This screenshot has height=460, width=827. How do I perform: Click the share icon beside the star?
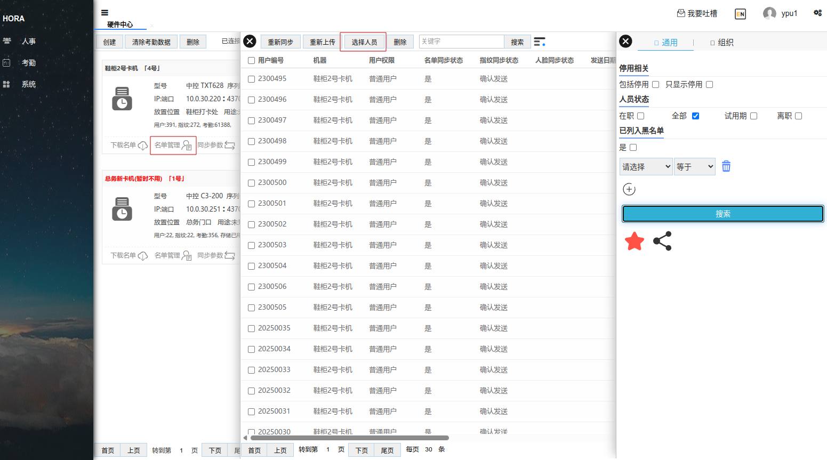[662, 241]
